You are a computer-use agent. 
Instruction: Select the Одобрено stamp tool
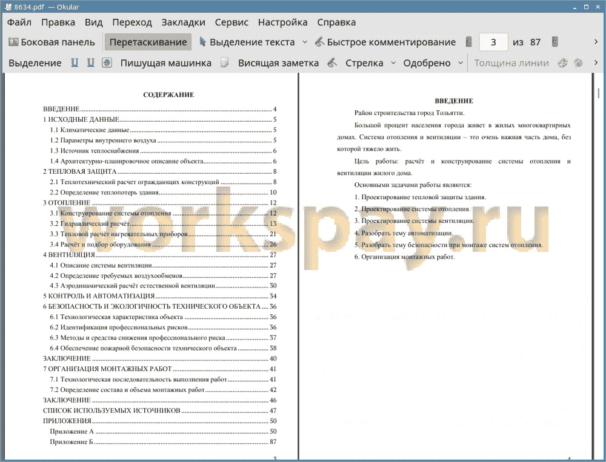[x=427, y=63]
